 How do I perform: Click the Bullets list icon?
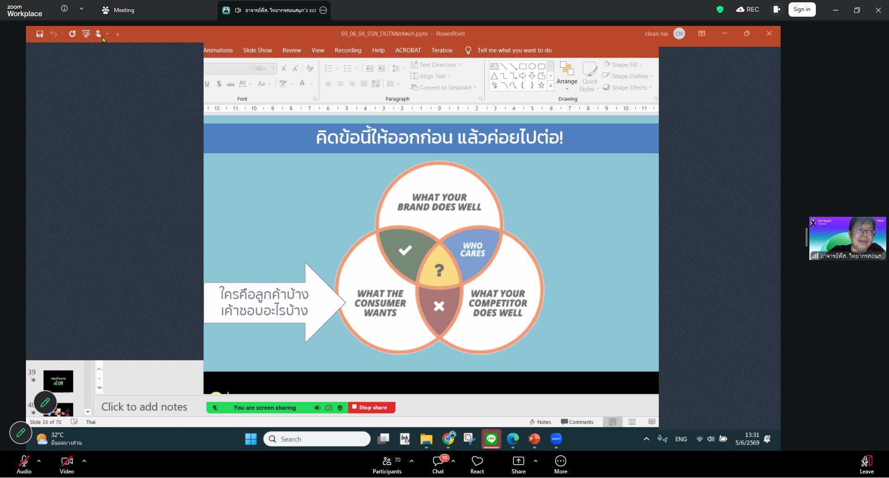tap(328, 69)
